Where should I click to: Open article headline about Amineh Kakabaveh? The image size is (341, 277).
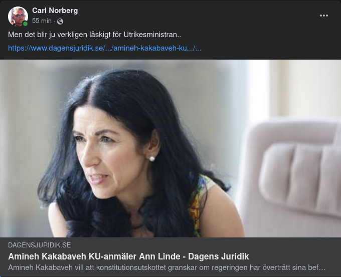(128, 256)
